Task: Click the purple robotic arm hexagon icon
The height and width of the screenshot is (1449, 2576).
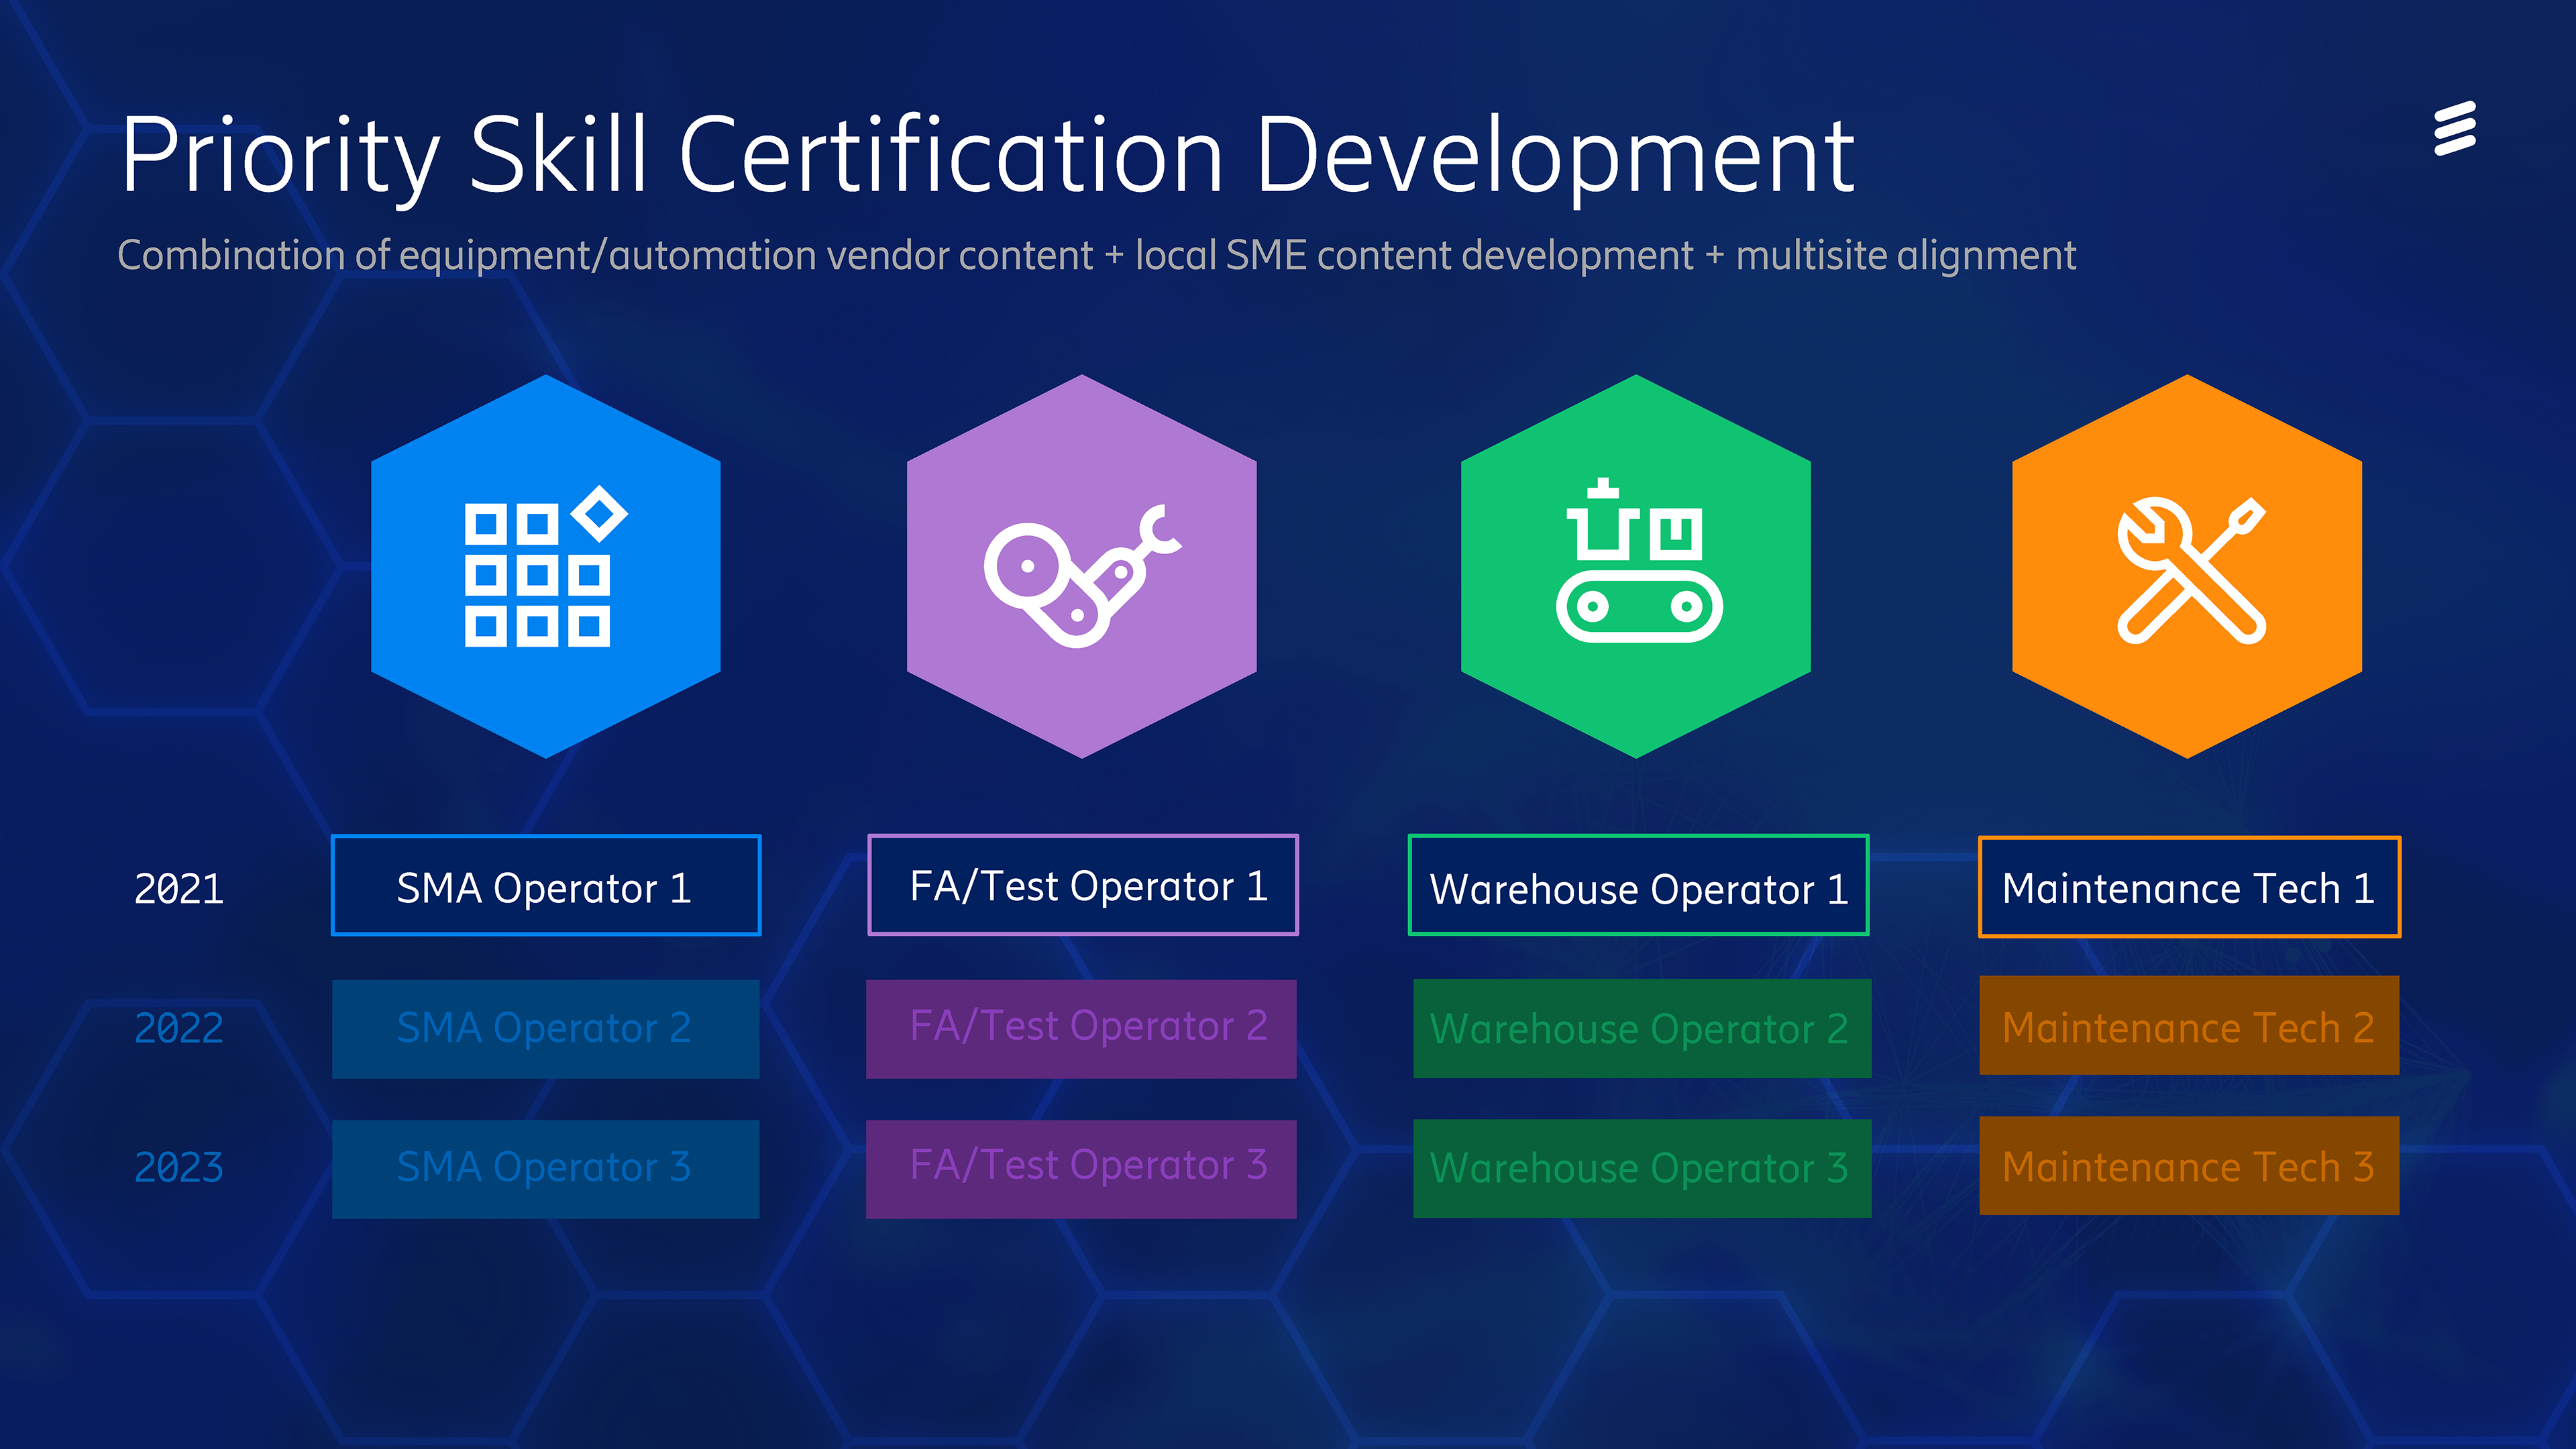Action: [x=1081, y=566]
